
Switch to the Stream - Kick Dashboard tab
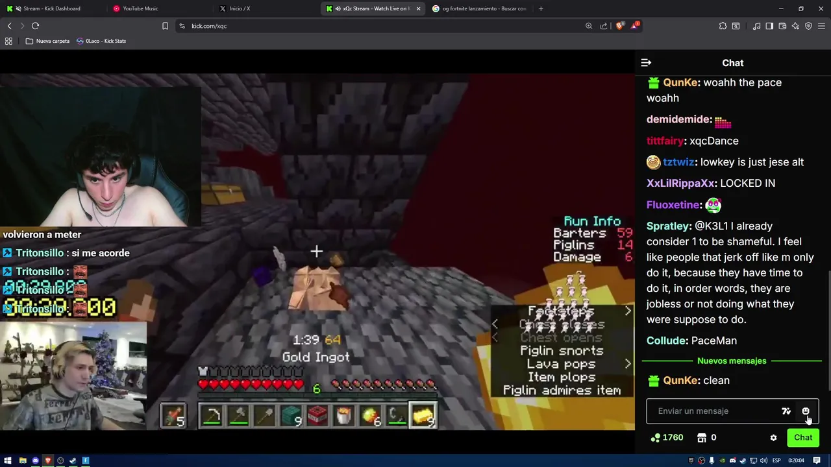[x=52, y=8]
